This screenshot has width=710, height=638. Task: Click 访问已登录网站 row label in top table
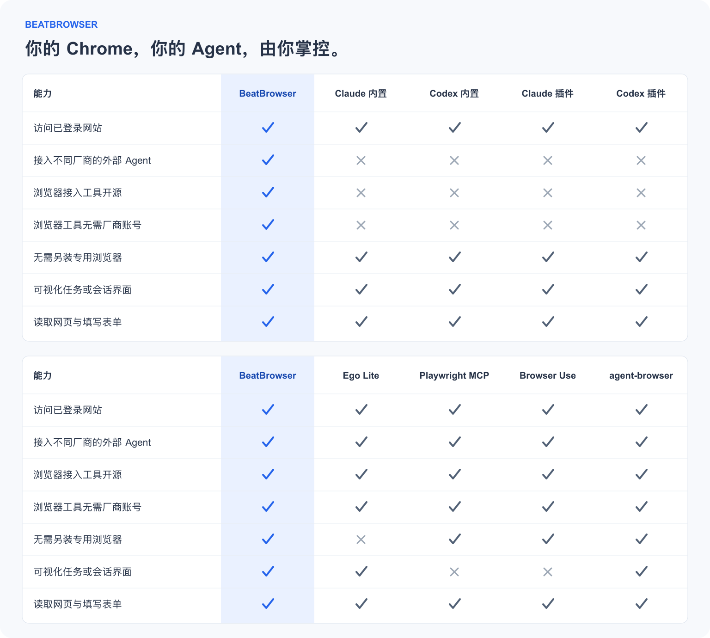(68, 128)
